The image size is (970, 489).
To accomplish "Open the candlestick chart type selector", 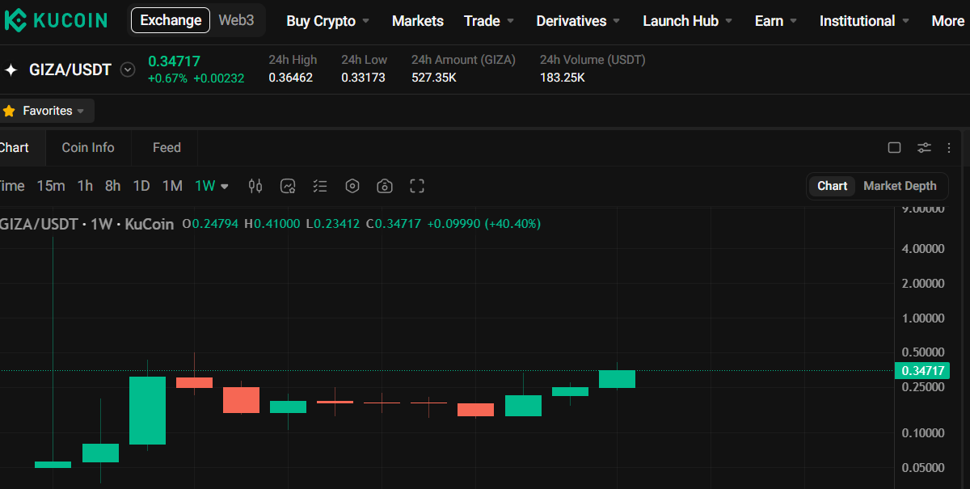I will (255, 186).
